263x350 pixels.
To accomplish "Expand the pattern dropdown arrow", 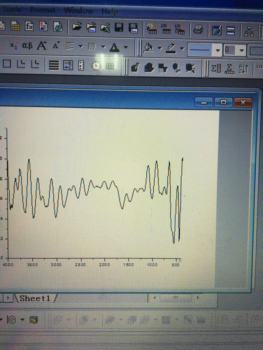I will [103, 47].
